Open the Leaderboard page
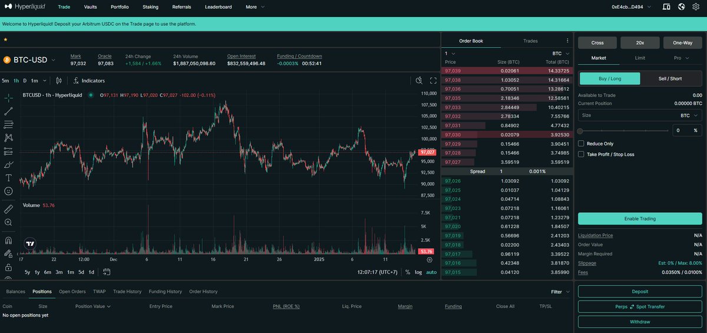The height and width of the screenshot is (333, 707). click(x=218, y=7)
